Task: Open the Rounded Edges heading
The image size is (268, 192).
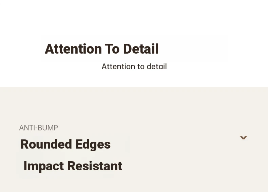Action: (x=65, y=144)
